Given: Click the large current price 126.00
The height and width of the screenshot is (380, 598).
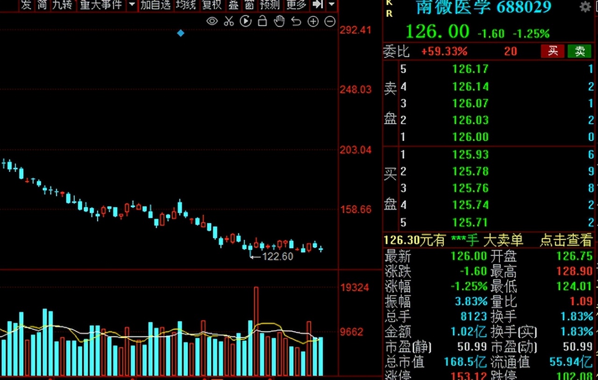Looking at the screenshot, I should 437,32.
